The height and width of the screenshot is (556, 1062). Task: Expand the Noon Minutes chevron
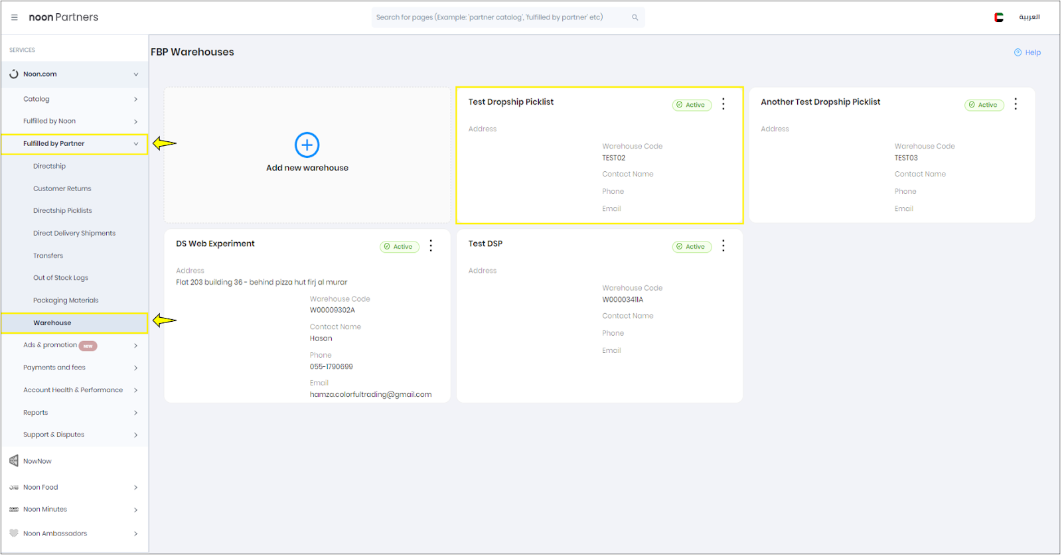click(136, 510)
